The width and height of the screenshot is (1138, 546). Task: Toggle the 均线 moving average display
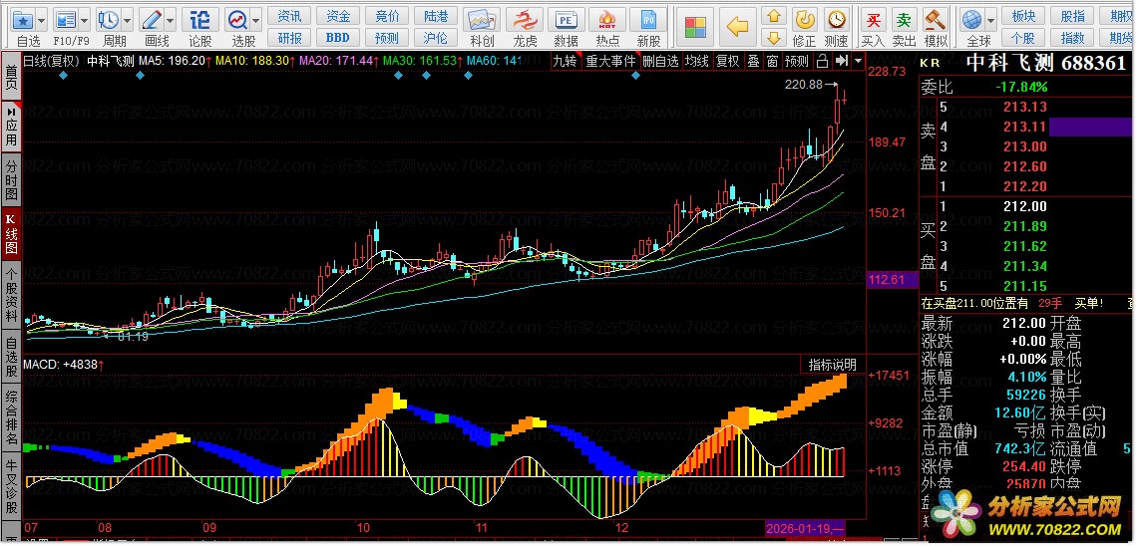point(697,61)
